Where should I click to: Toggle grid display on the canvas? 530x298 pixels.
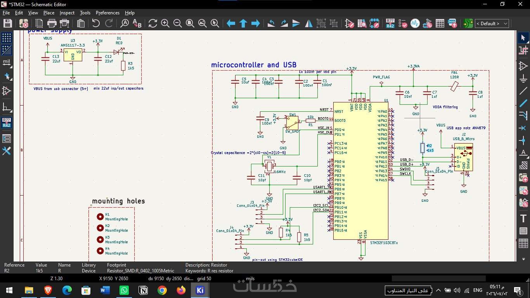[7, 38]
